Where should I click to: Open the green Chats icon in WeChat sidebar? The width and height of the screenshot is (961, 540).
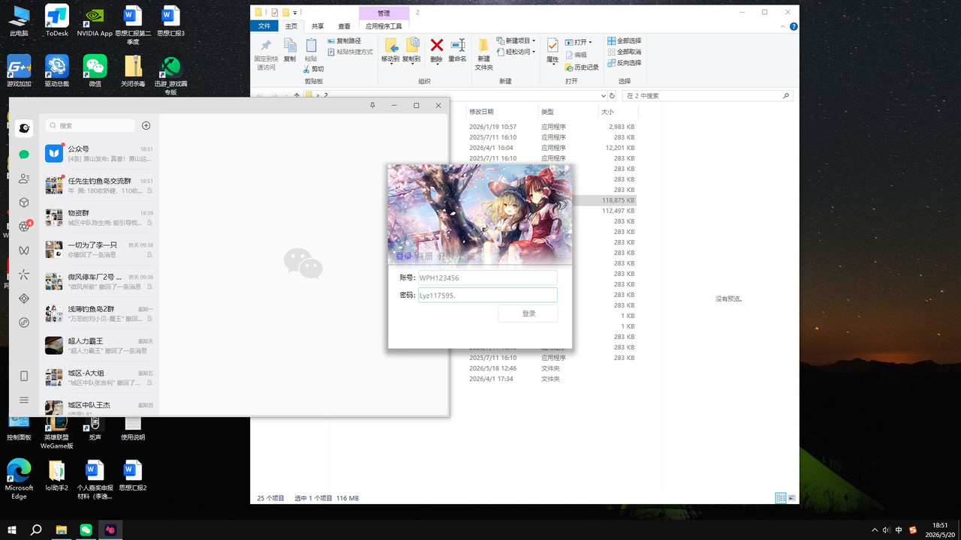coord(24,154)
